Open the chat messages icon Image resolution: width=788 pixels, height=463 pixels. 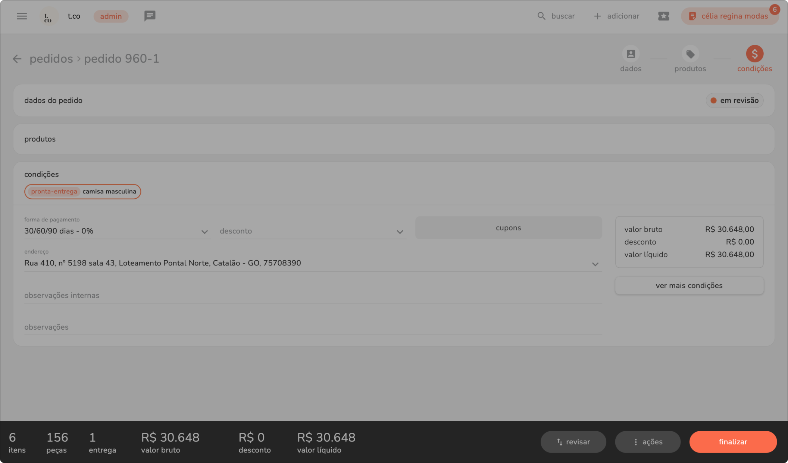[150, 16]
